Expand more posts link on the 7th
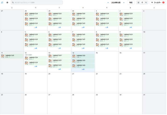Viewport: 167px width, 115px height. (83, 48)
